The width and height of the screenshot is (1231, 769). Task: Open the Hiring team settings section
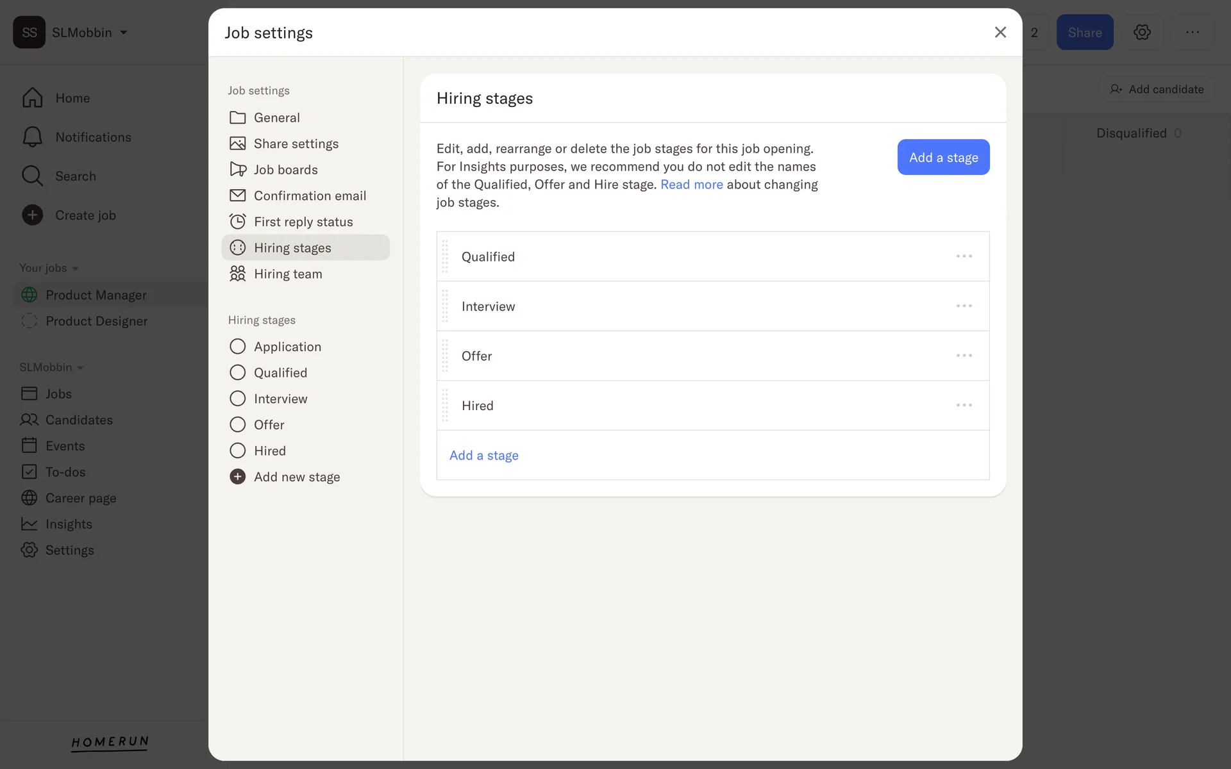click(x=288, y=274)
